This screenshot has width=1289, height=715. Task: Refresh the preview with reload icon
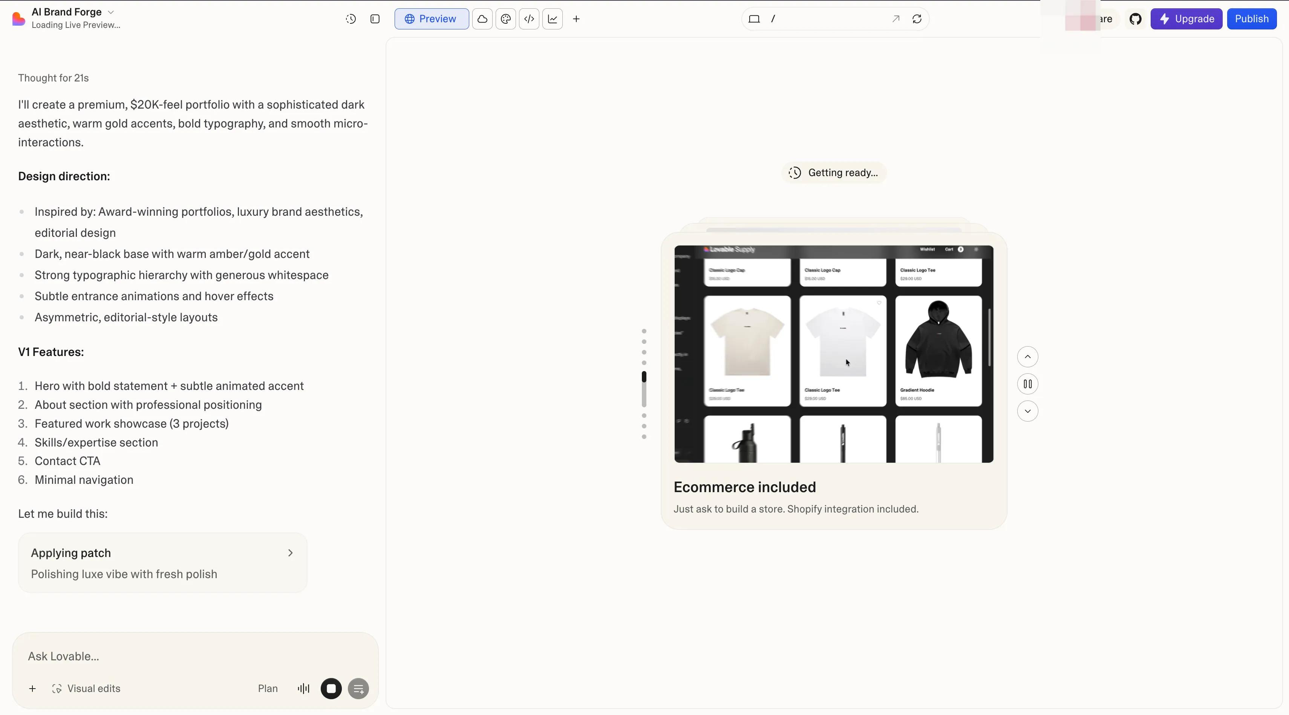(917, 19)
